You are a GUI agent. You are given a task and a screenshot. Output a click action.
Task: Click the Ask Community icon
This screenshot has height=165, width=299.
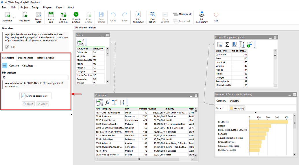(x=202, y=15)
